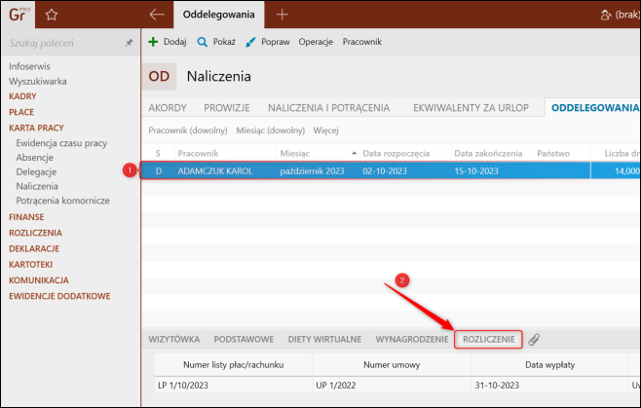
Task: Click the 02-10-2023 start date cell
Action: pos(385,170)
